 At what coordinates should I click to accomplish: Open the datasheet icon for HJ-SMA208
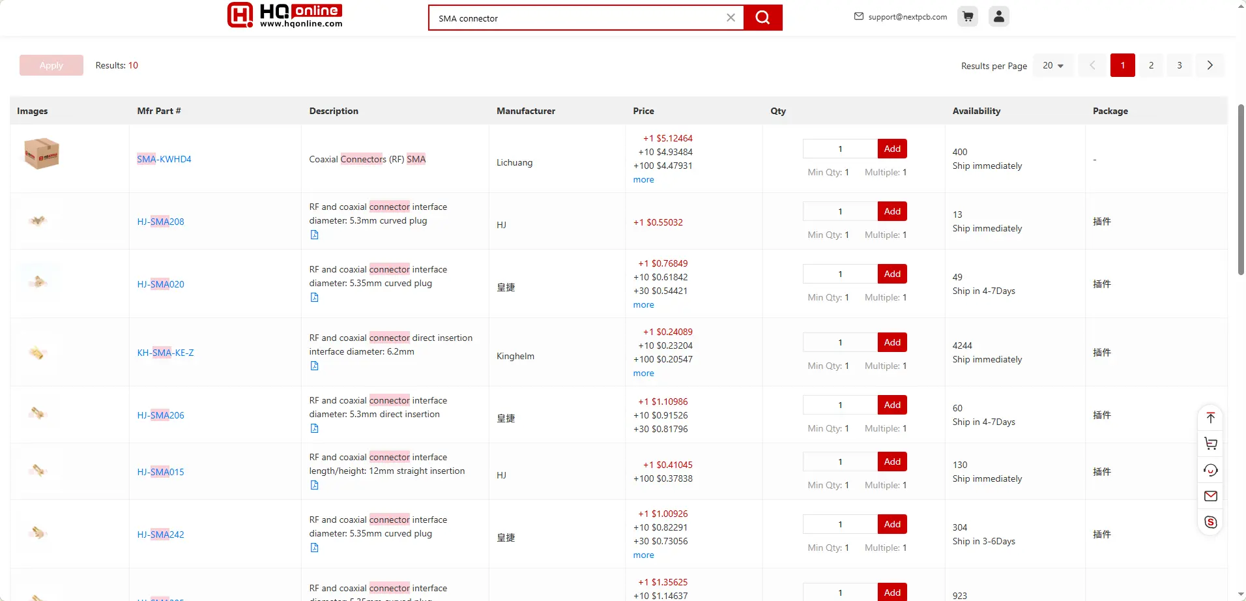315,235
